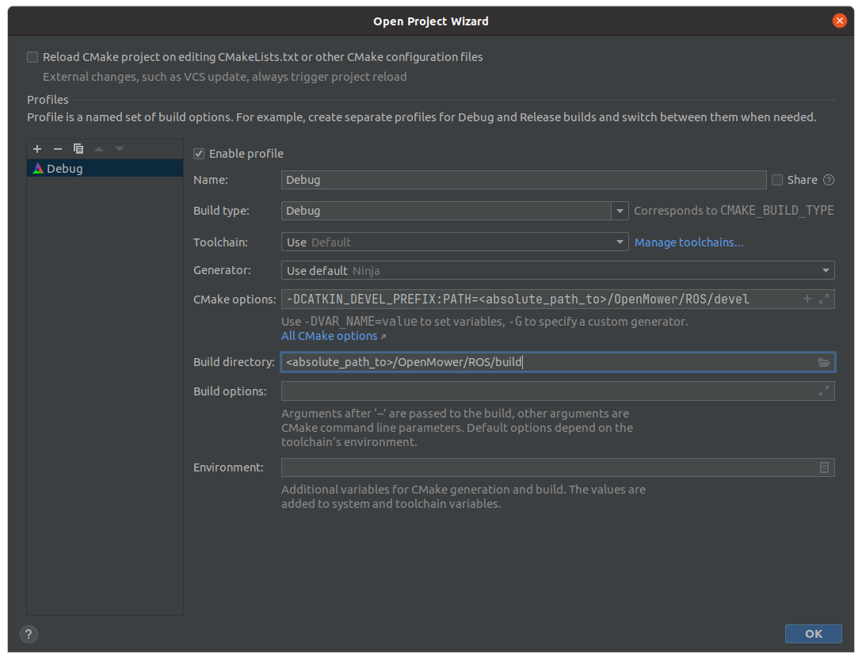Open dialog help button
Screen dimensions: 862x660
tap(29, 634)
